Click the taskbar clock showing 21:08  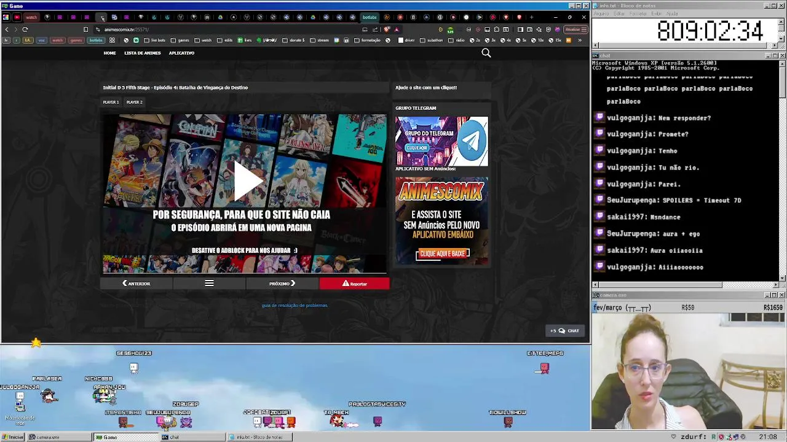click(767, 436)
